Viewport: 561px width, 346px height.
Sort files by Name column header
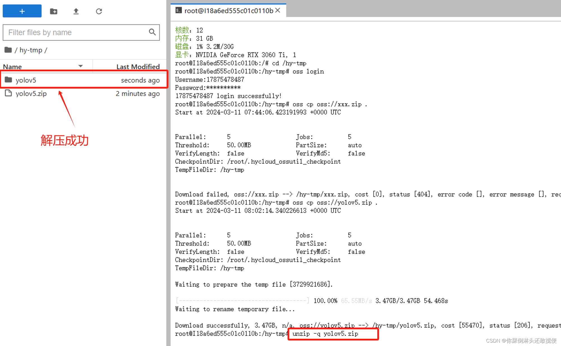(13, 67)
